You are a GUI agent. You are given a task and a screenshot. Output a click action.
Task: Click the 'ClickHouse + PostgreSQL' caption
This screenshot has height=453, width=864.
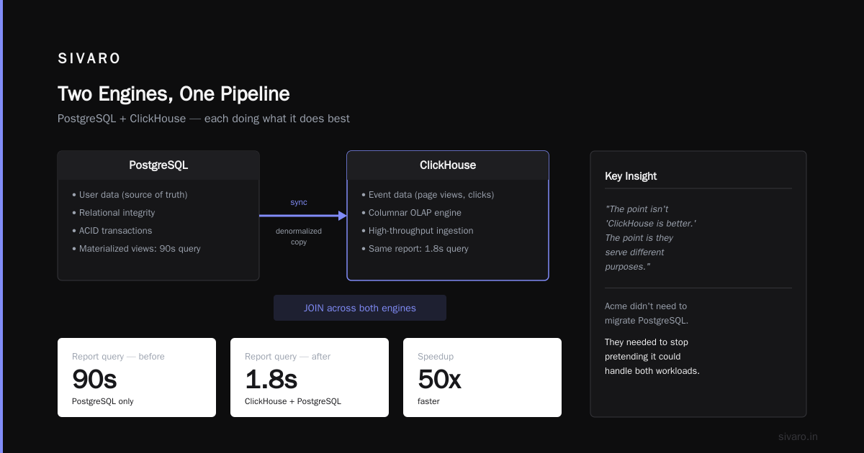(293, 401)
